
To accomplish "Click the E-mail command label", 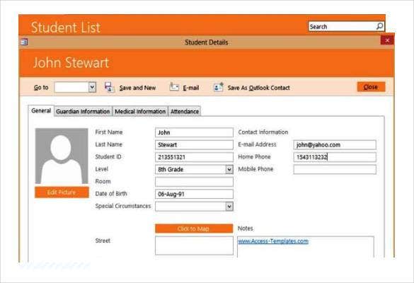I will tap(191, 88).
